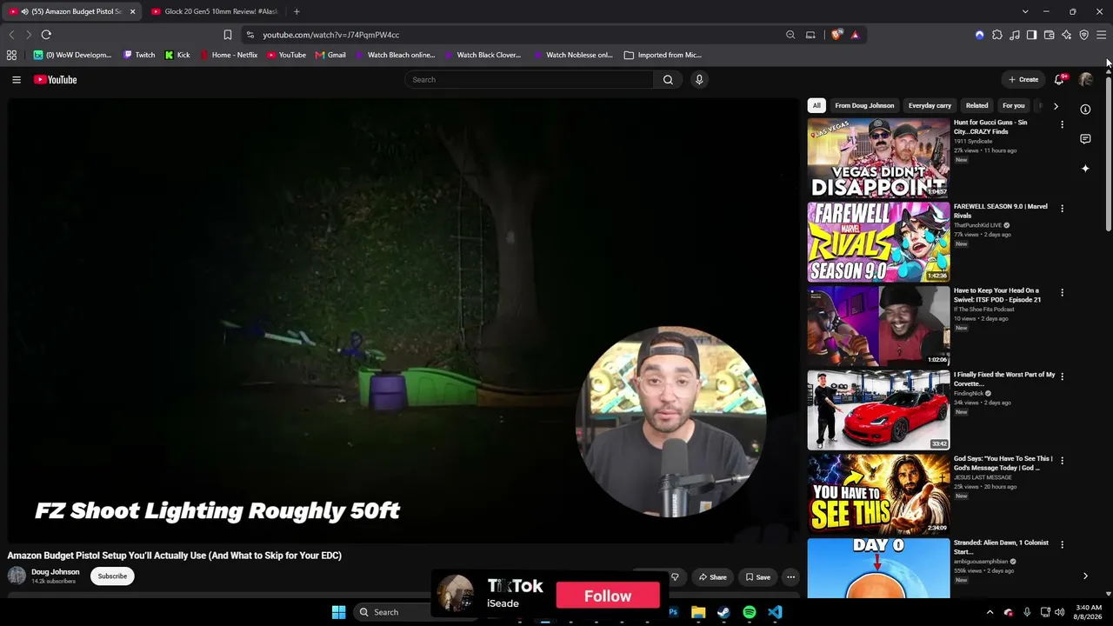
Task: Open options for 'Have to Keep Your Head' video
Action: point(1062,293)
